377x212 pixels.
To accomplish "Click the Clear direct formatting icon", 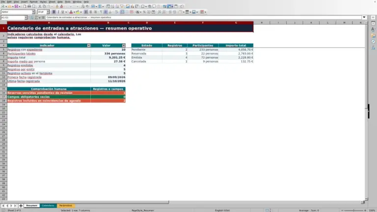I will pos(61,6).
